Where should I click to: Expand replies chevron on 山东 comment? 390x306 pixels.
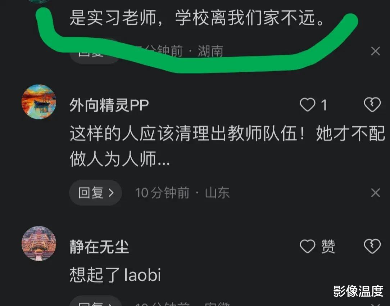coord(111,193)
